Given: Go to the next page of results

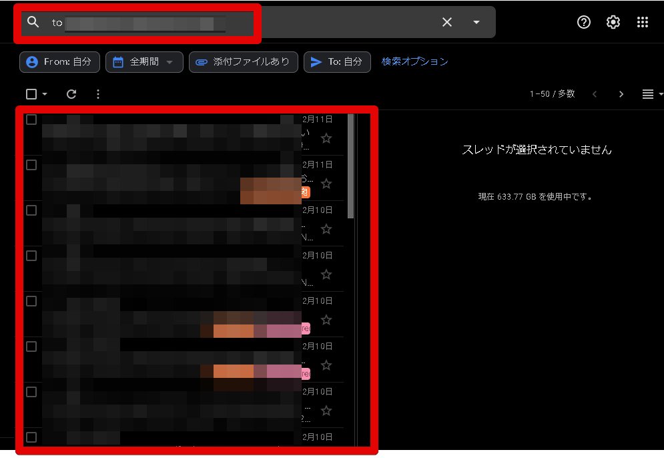Looking at the screenshot, I should point(621,94).
